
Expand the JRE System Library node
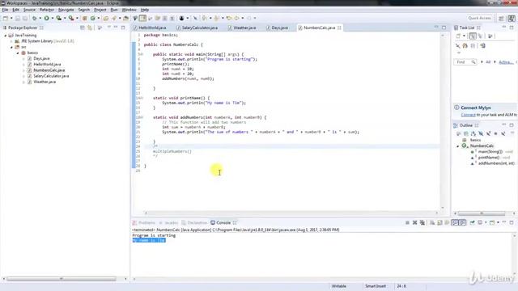(11, 41)
